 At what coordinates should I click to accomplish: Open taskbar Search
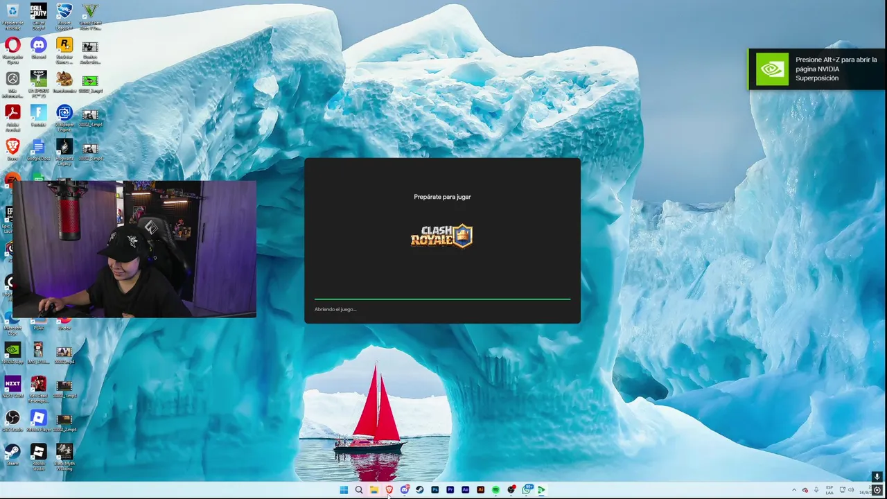(x=359, y=490)
